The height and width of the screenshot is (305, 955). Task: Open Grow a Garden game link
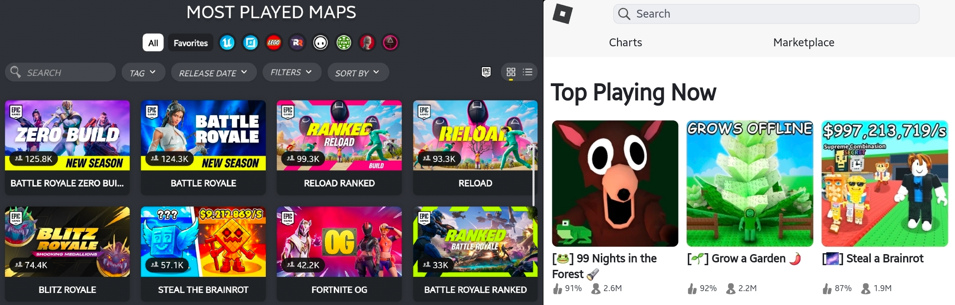(749, 258)
